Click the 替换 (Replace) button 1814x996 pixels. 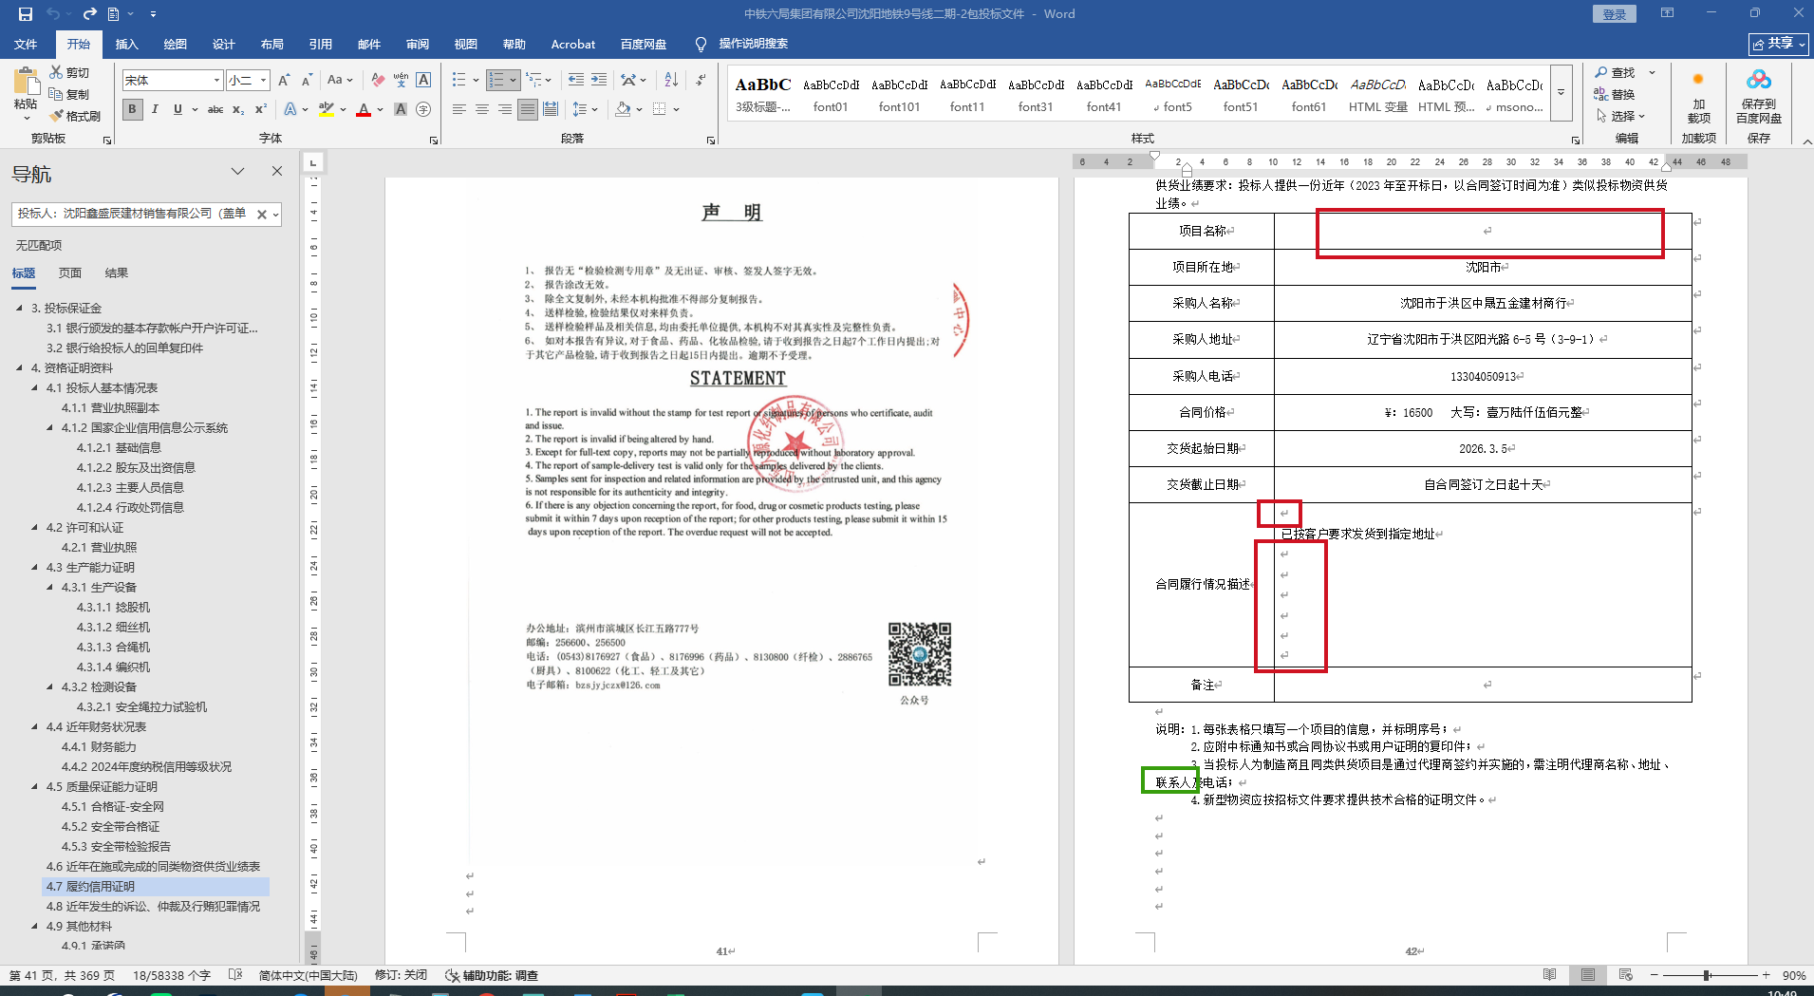1615,95
